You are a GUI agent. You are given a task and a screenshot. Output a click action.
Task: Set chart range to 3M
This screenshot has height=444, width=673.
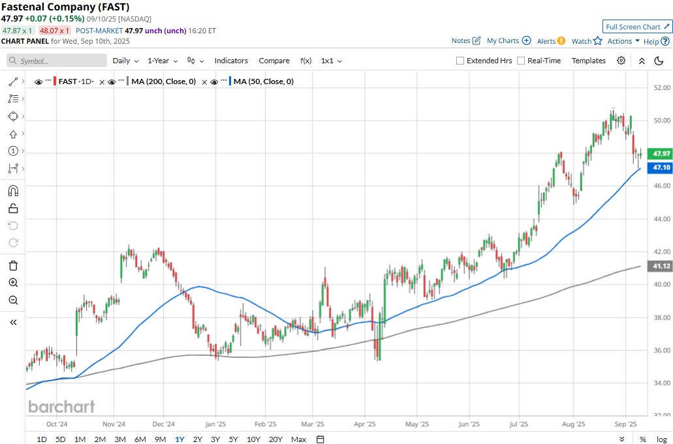[x=119, y=439]
